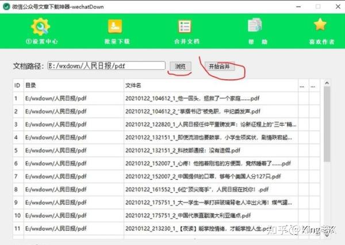Close the wechatDown window
This screenshot has width=345, height=245.
338,6
